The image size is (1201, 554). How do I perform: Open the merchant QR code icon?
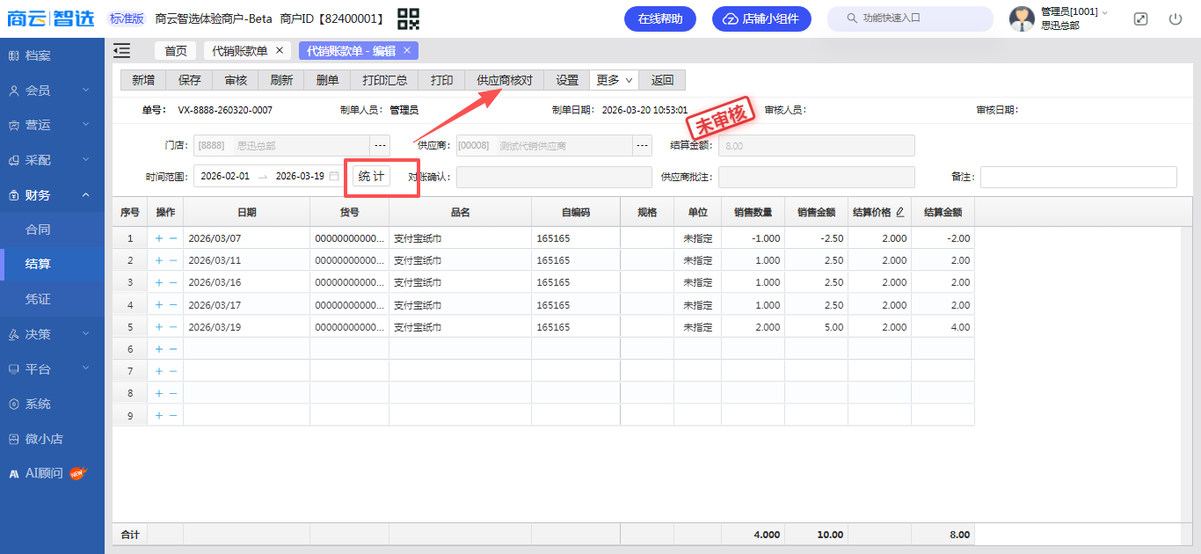tap(408, 18)
